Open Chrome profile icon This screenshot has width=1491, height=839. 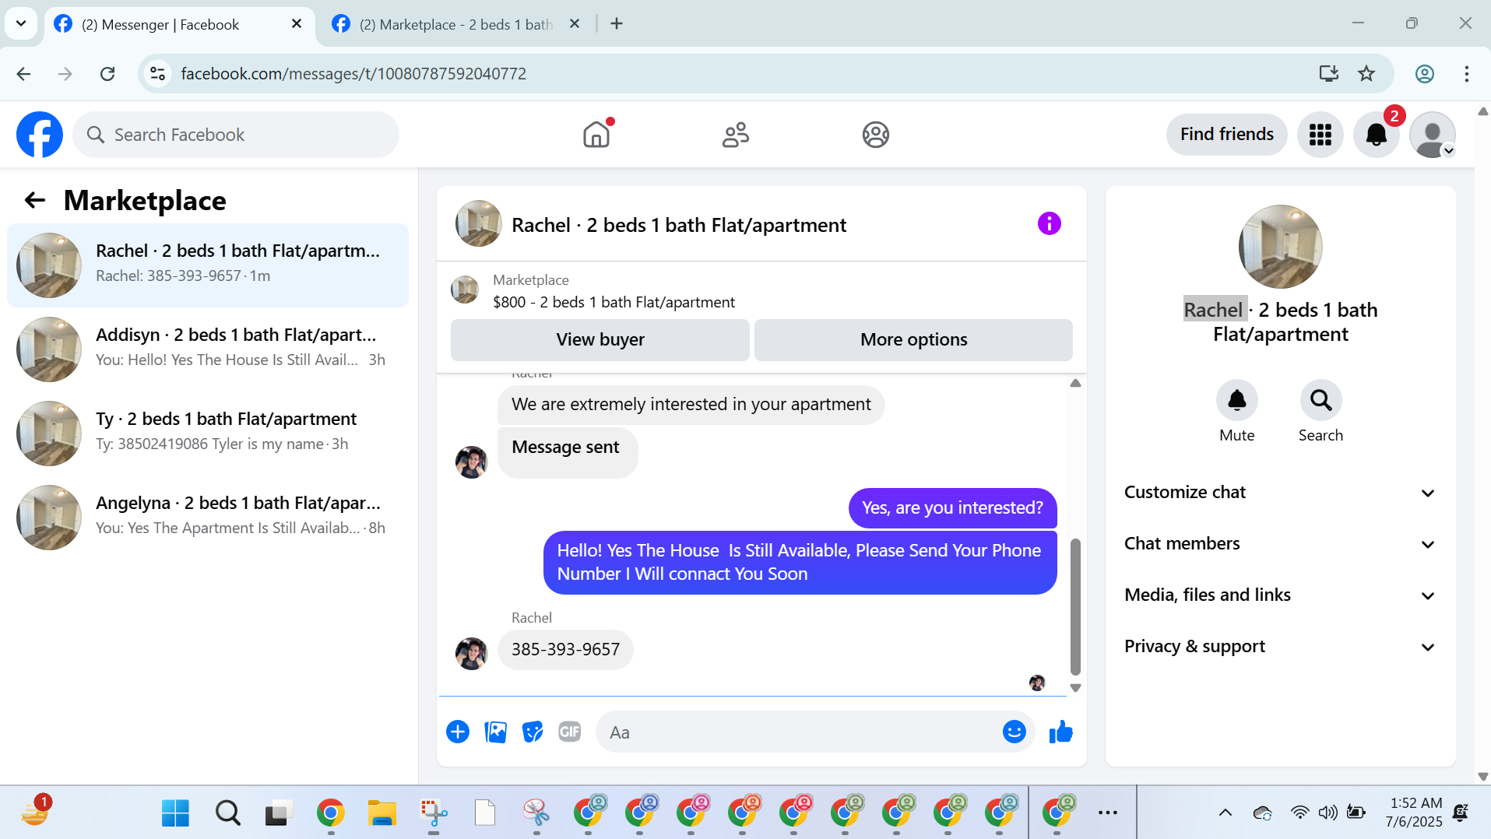(x=1425, y=74)
